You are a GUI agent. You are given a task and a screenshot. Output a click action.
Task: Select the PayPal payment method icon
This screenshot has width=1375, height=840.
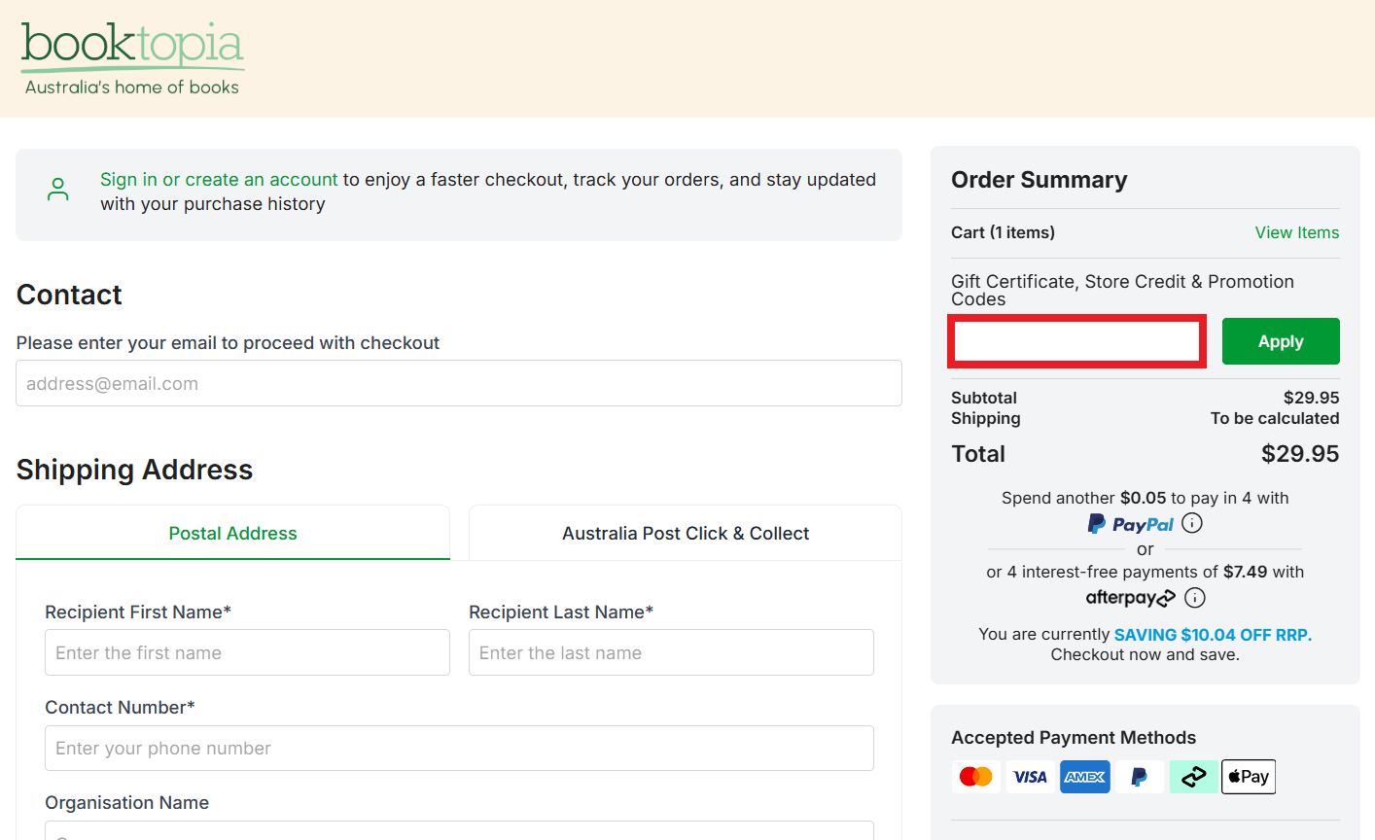click(x=1139, y=776)
